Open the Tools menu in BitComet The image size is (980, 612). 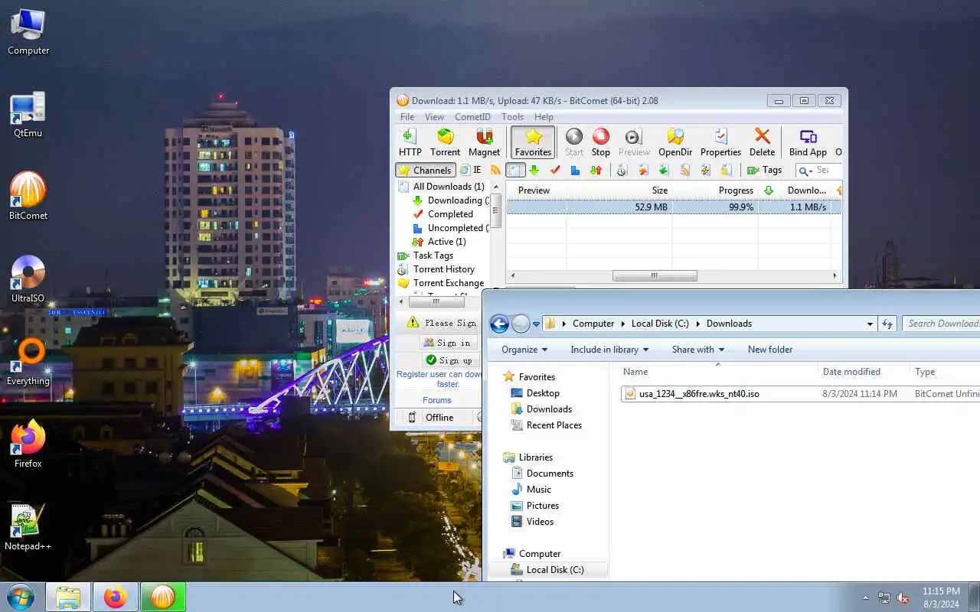pyautogui.click(x=513, y=117)
